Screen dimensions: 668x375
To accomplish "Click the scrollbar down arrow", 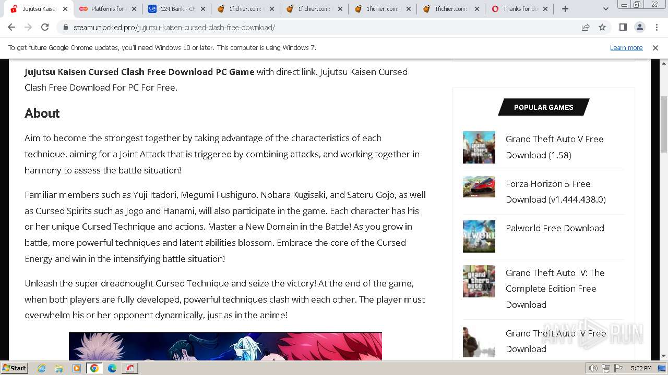I will [x=664, y=356].
